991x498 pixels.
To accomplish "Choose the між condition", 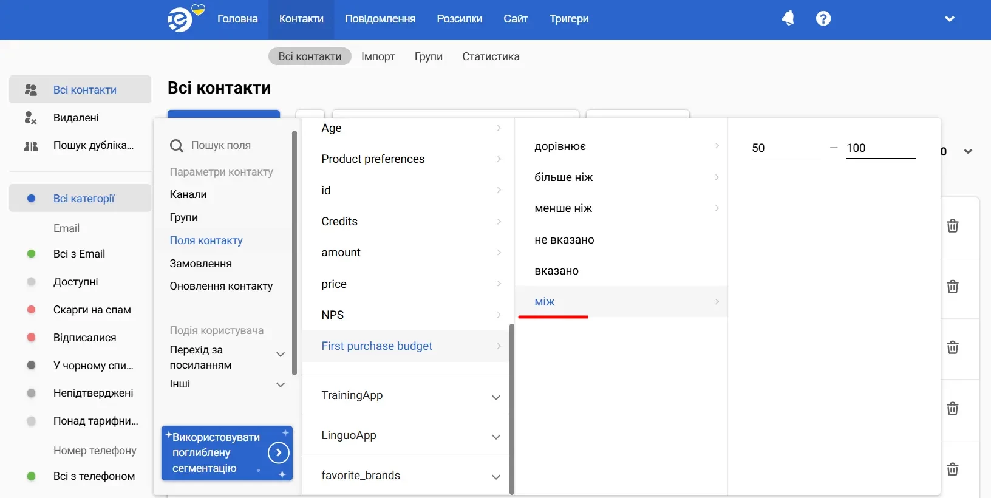I will 621,302.
